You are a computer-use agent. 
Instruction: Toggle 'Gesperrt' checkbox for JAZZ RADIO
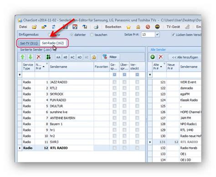[114, 82]
